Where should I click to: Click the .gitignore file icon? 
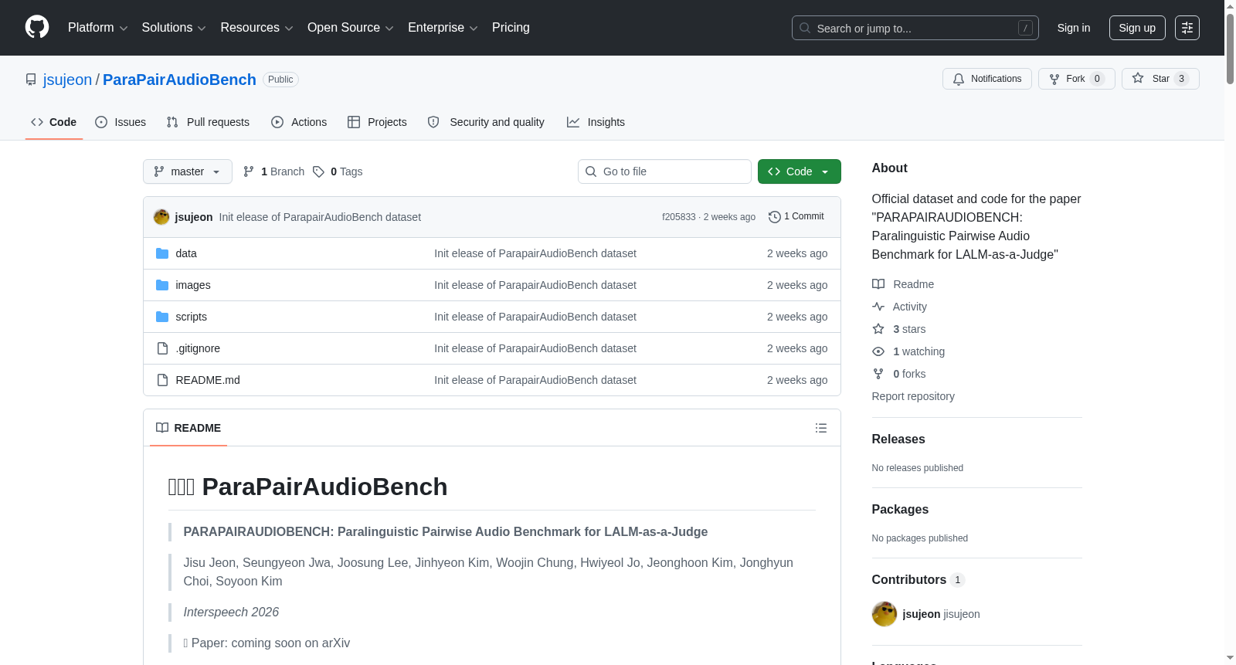(162, 348)
